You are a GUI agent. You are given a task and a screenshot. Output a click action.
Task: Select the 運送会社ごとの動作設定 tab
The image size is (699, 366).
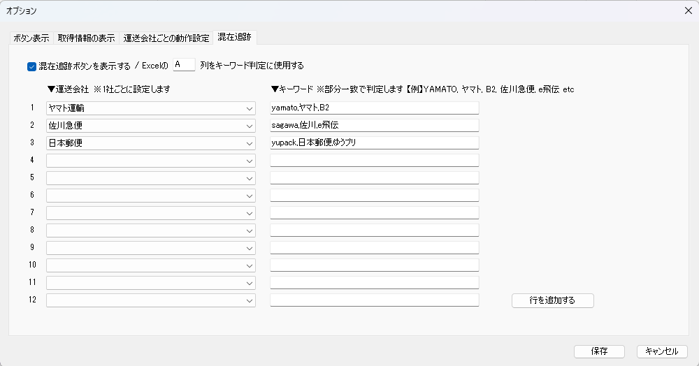click(x=166, y=38)
